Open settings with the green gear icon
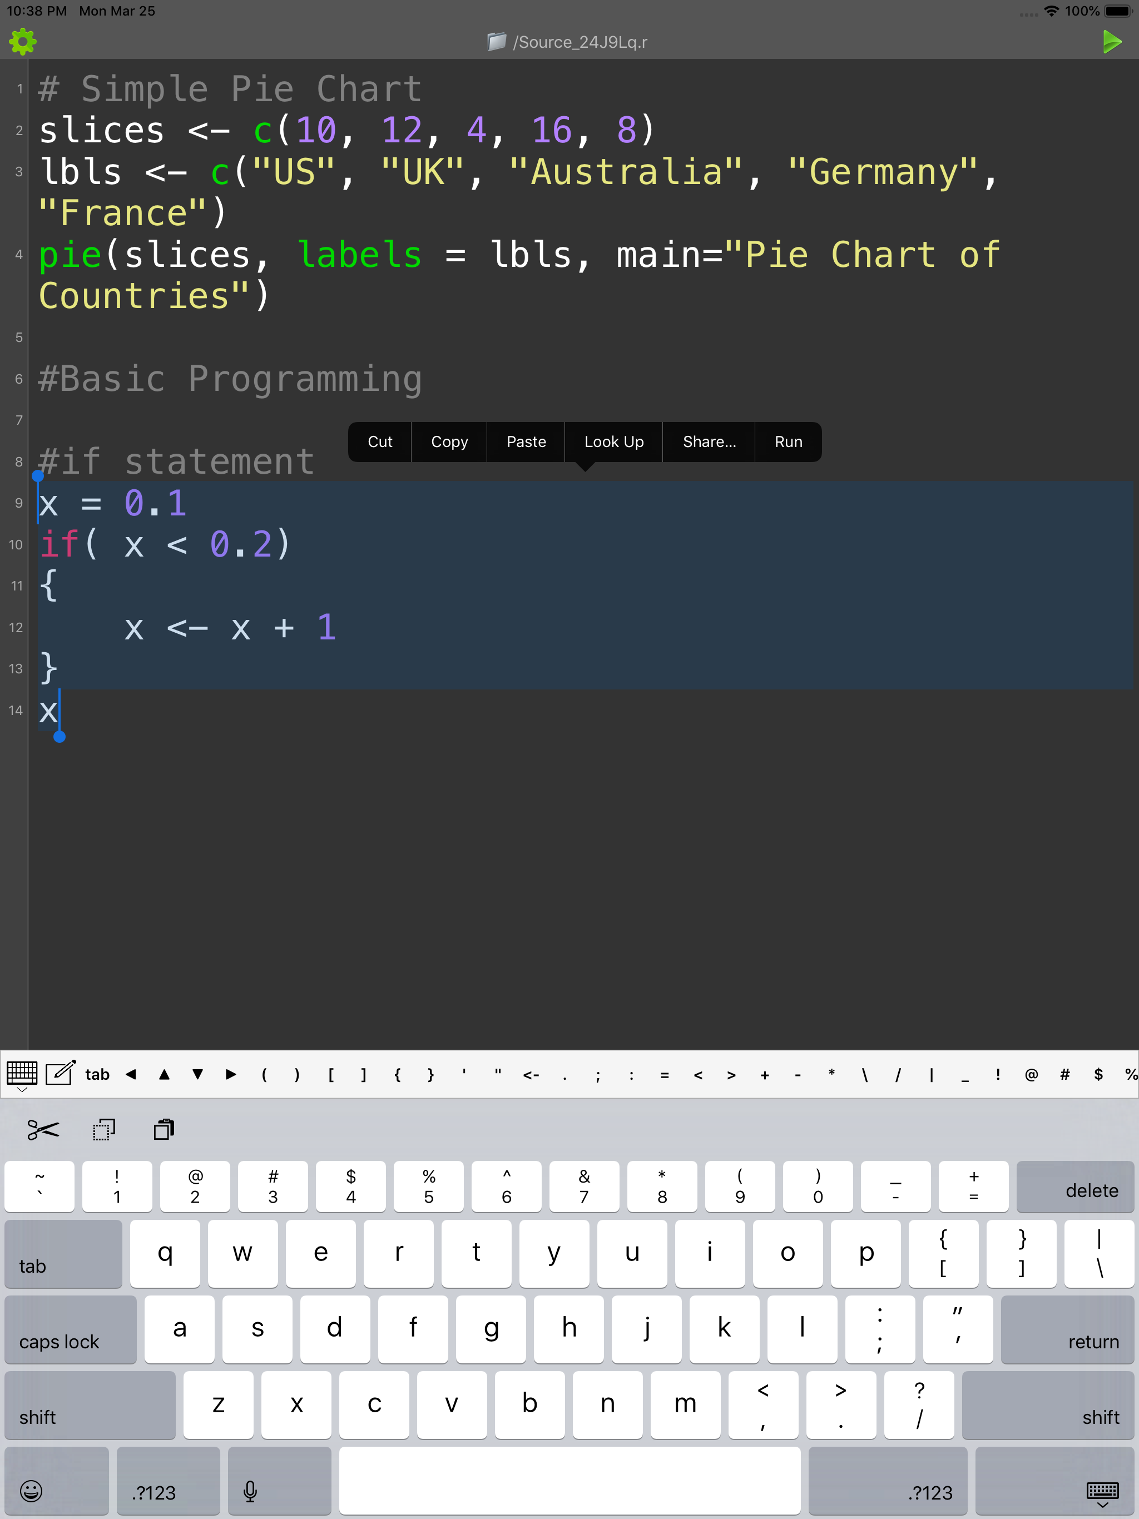Viewport: 1139px width, 1519px height. tap(23, 42)
